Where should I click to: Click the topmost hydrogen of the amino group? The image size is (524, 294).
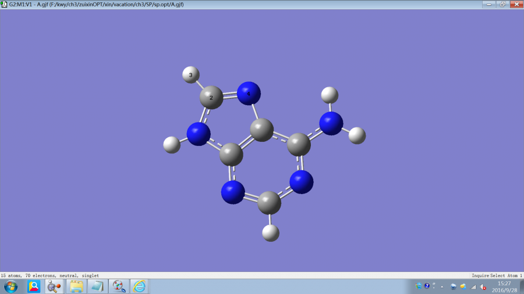(x=330, y=95)
